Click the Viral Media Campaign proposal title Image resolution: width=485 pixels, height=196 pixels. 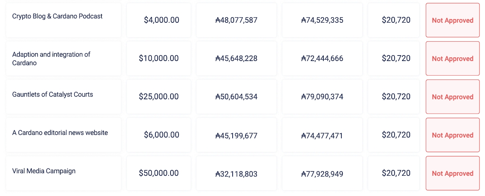pyautogui.click(x=44, y=171)
